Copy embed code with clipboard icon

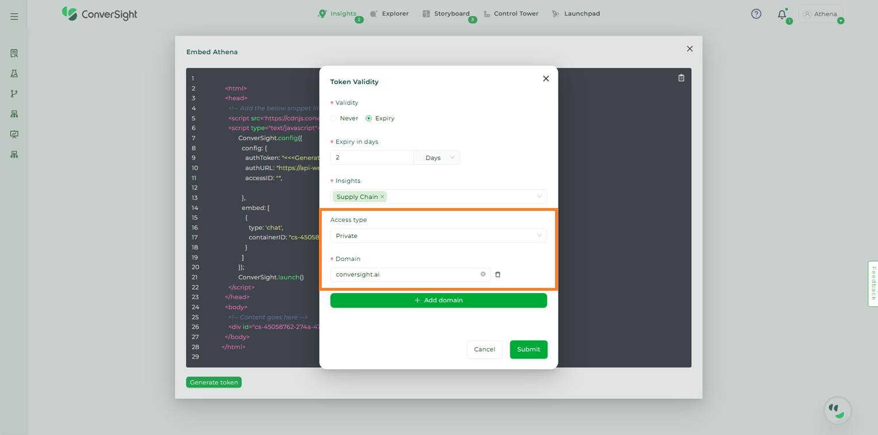681,78
